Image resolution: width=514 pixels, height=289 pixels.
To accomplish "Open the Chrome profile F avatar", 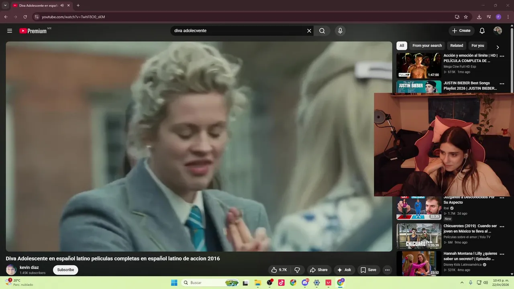I will coord(498,17).
